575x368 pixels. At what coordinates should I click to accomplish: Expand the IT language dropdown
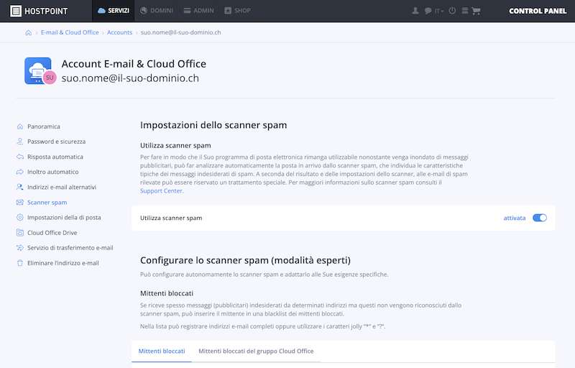(439, 11)
